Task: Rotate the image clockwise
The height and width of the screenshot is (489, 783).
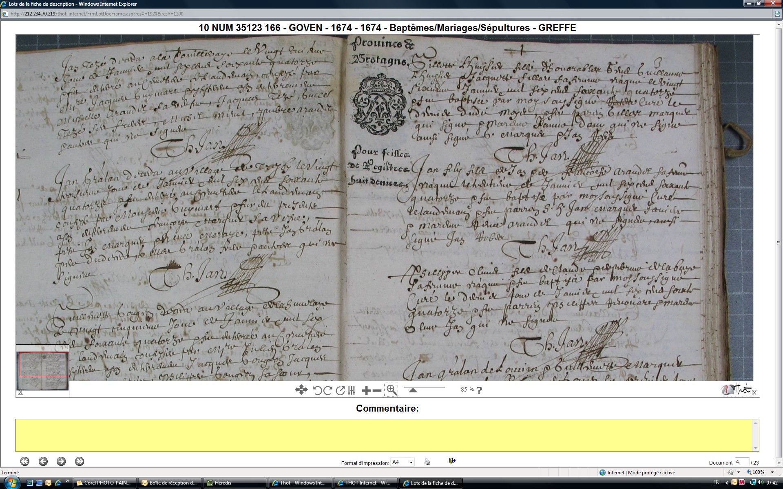Action: [x=327, y=390]
